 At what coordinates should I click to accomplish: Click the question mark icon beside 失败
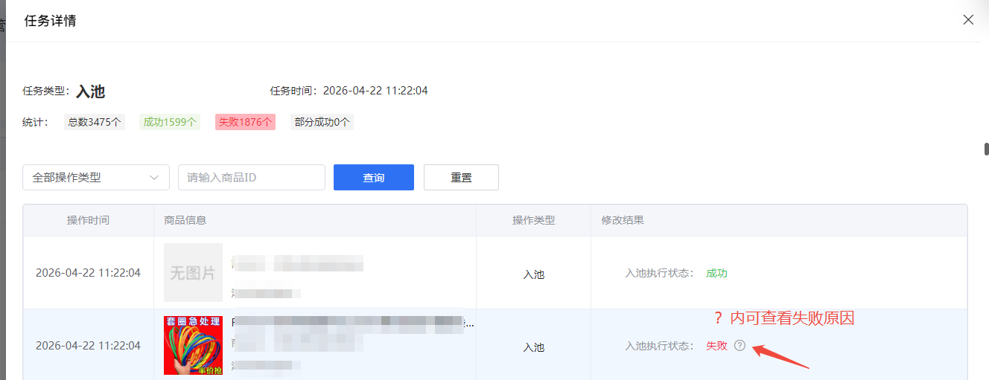point(740,345)
